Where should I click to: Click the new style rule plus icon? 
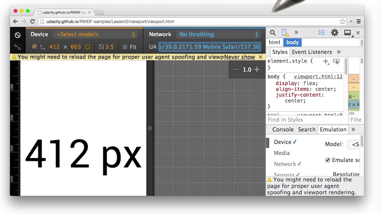pyautogui.click(x=326, y=62)
